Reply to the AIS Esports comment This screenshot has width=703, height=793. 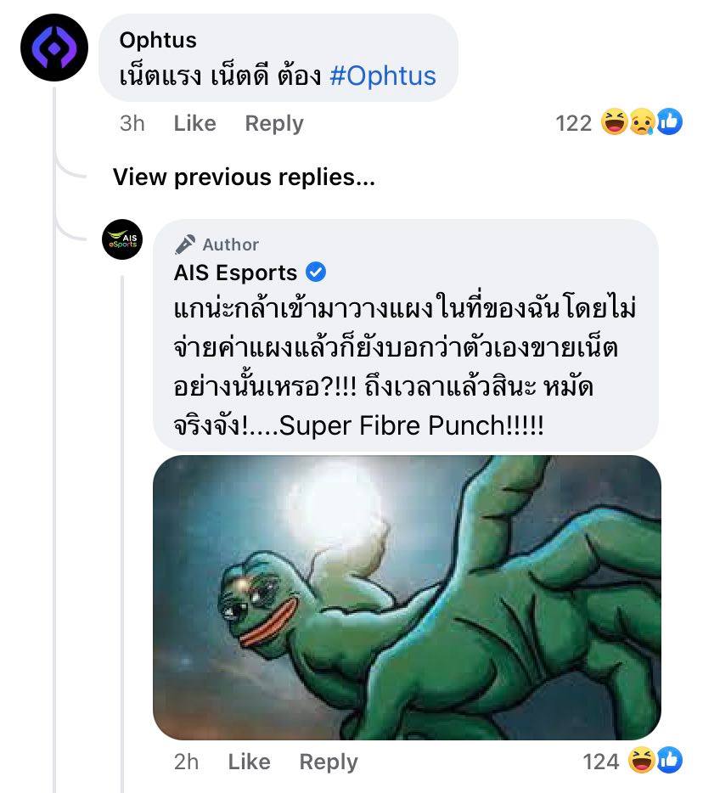point(329,762)
